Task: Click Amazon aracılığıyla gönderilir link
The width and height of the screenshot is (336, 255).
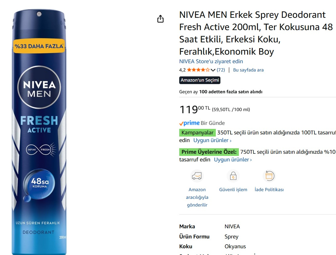Action: pos(197,197)
